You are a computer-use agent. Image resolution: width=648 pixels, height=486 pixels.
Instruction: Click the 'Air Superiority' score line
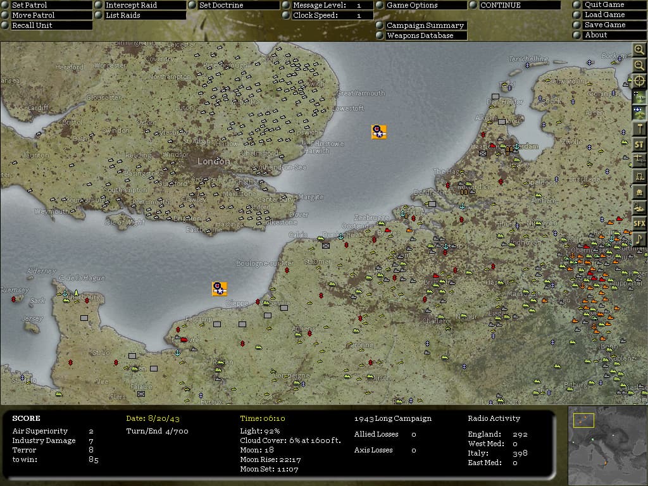tap(53, 431)
